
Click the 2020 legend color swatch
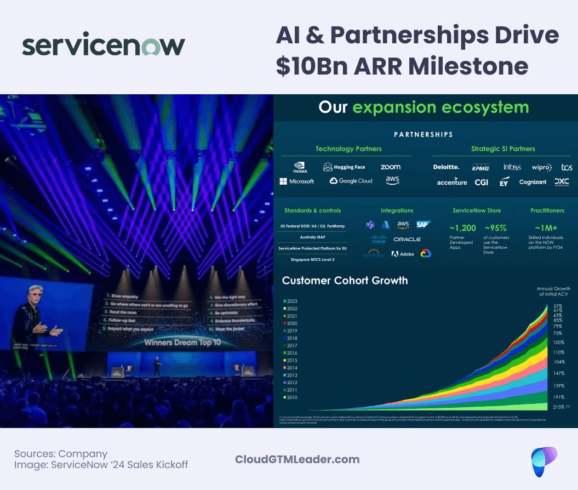(284, 323)
